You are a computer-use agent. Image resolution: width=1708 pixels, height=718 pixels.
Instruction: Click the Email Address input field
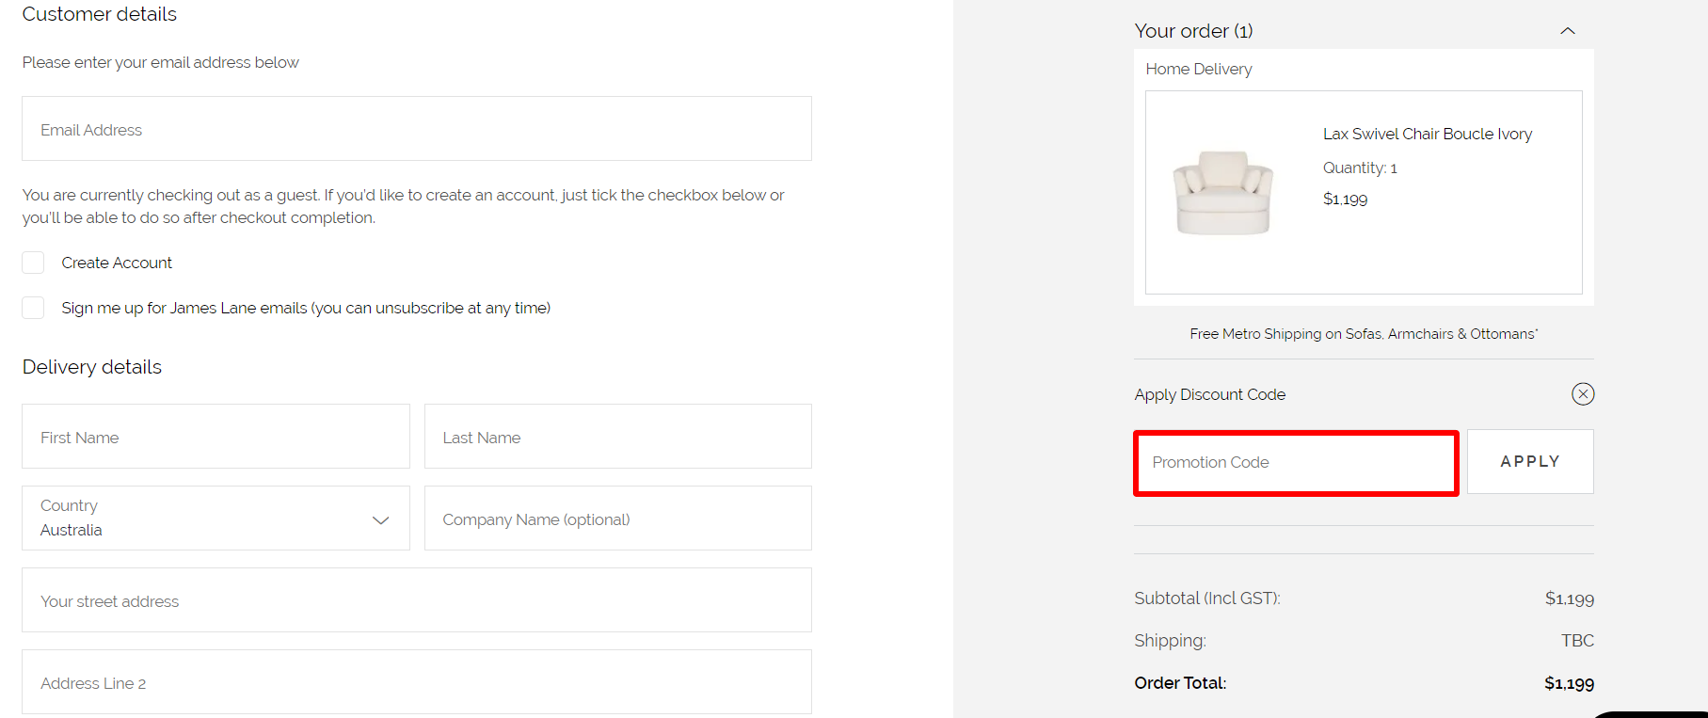click(x=417, y=128)
